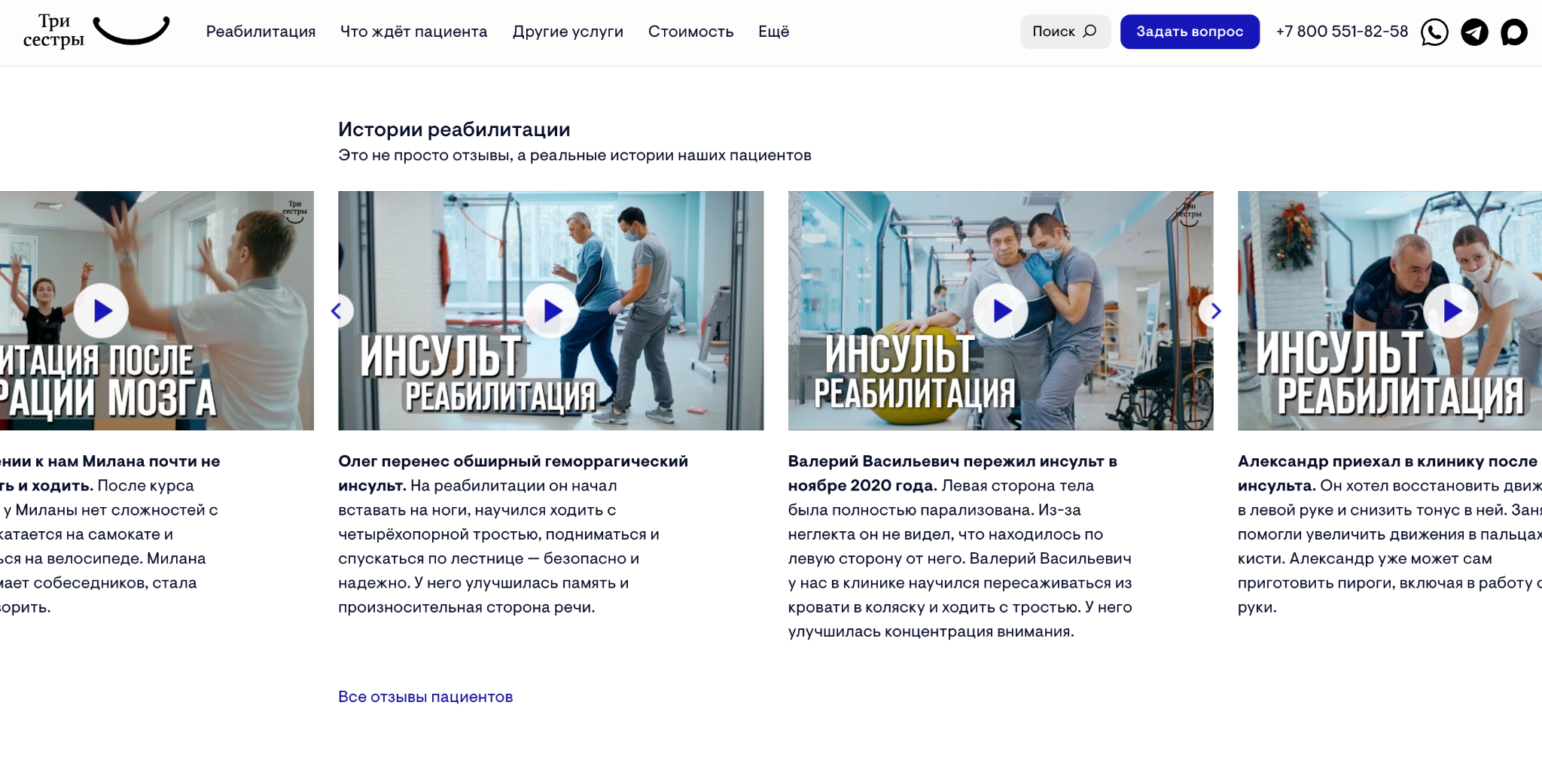Play Александр's stroke rehabilitation video
This screenshot has height=769, width=1542.
(x=1451, y=311)
